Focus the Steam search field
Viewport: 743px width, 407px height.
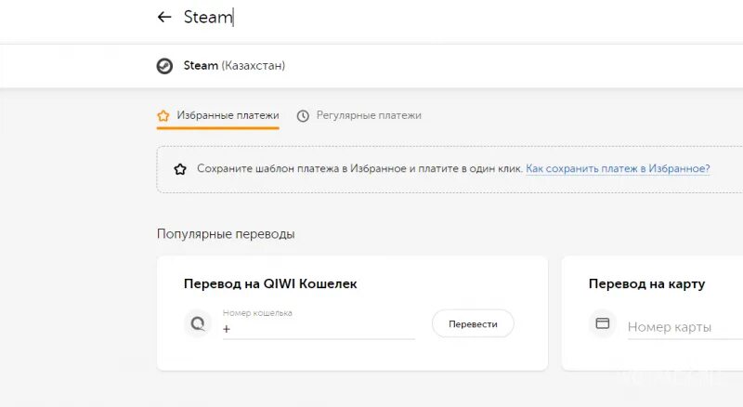pyautogui.click(x=371, y=17)
